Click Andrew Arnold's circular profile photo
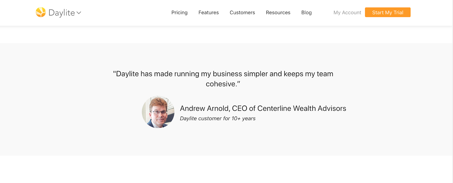The width and height of the screenshot is (453, 183). click(x=158, y=112)
